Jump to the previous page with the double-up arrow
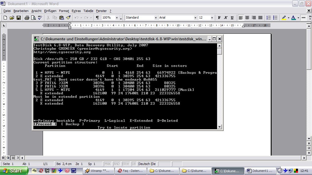This screenshot has height=175, width=312. click(x=309, y=143)
